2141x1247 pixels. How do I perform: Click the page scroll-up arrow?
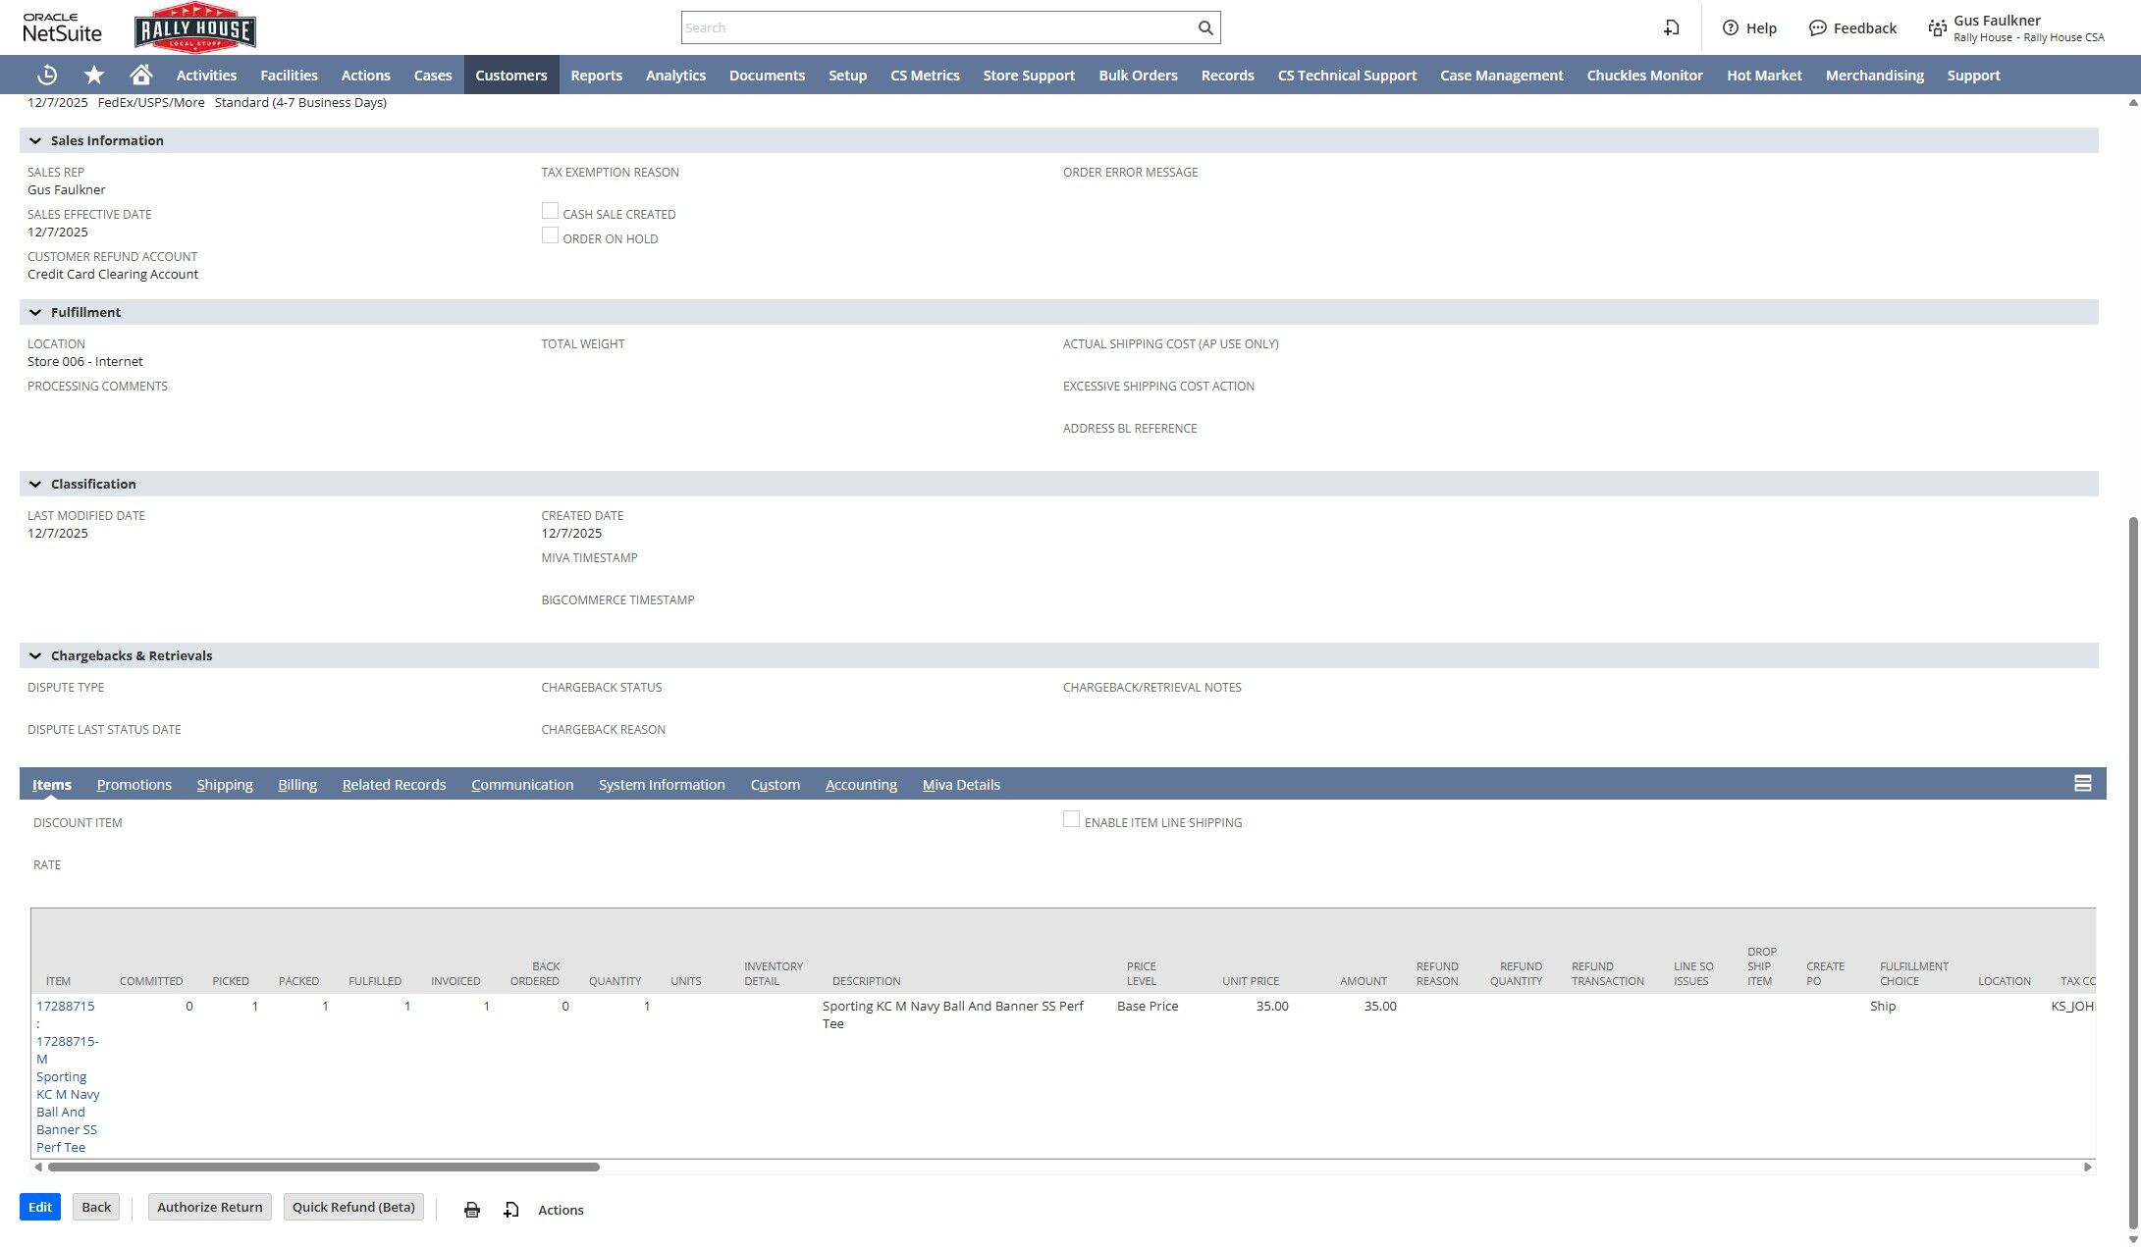click(x=2132, y=102)
